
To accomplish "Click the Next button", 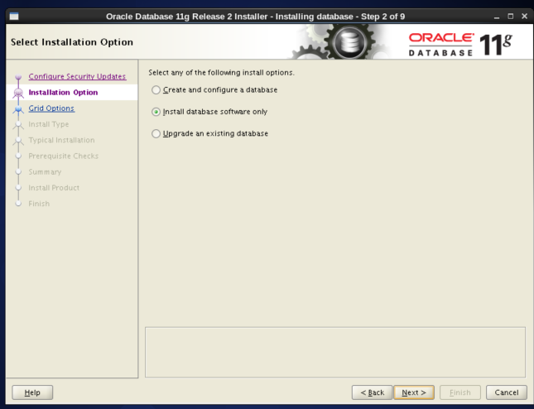I will point(414,392).
